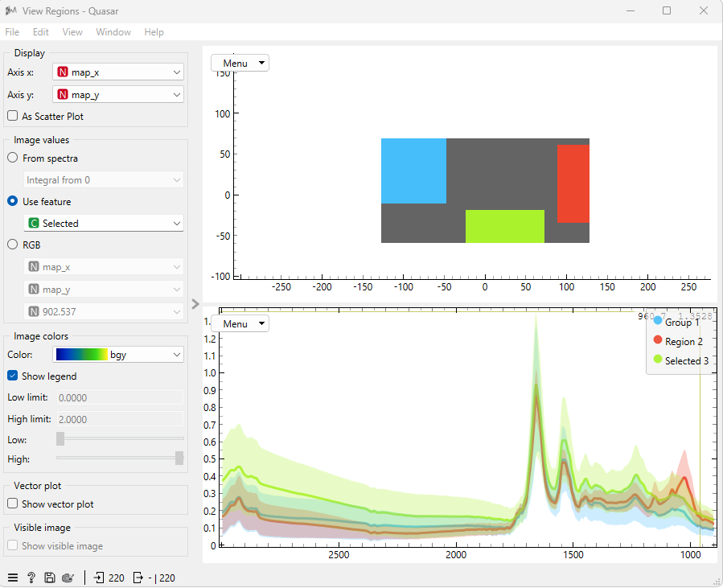The image size is (723, 588).
Task: Click the palette icon in status bar
Action: [68, 578]
